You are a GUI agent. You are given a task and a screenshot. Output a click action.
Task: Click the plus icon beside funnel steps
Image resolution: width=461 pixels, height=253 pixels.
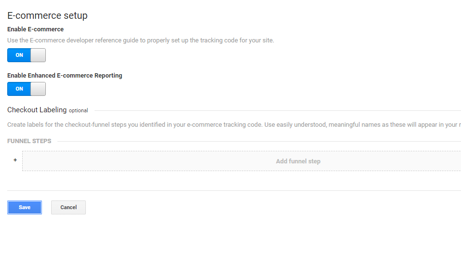tap(15, 160)
